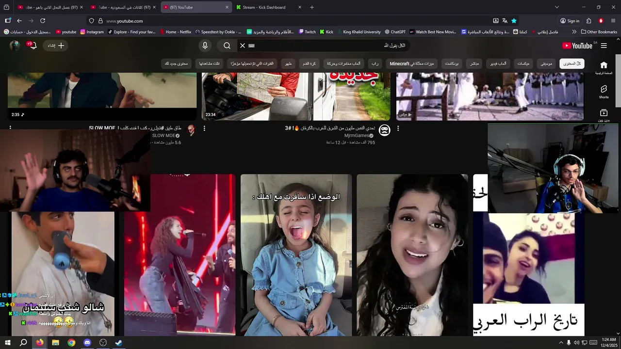The image size is (621, 349).
Task: Open MjrmGames channel avatar
Action: pos(384,130)
